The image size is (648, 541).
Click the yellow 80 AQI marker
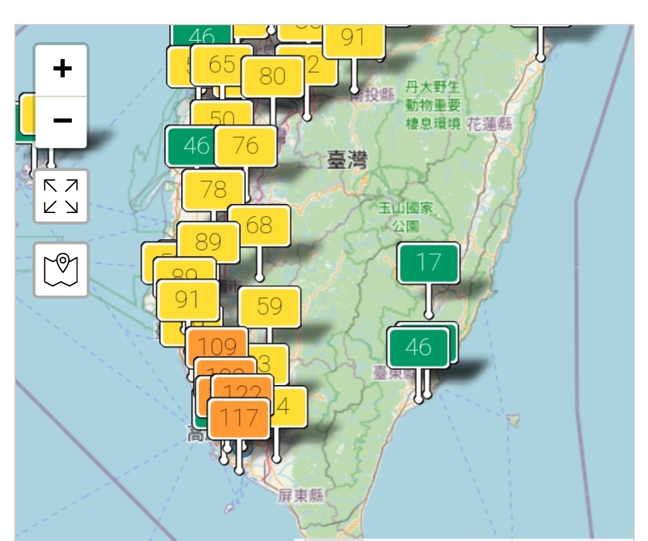click(x=273, y=77)
